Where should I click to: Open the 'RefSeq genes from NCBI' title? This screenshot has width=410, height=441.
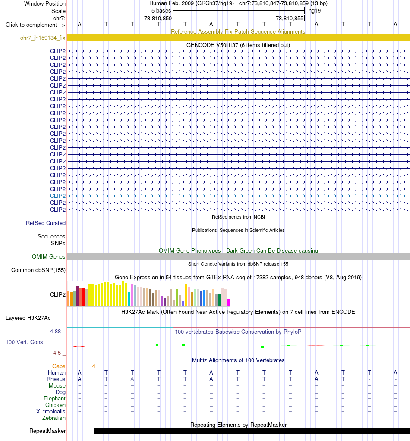(238, 217)
